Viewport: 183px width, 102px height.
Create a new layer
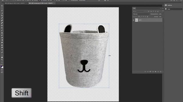tap(158, 72)
